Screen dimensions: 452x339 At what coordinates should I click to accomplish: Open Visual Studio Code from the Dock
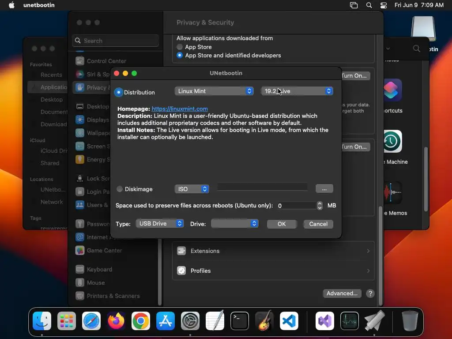point(289,321)
